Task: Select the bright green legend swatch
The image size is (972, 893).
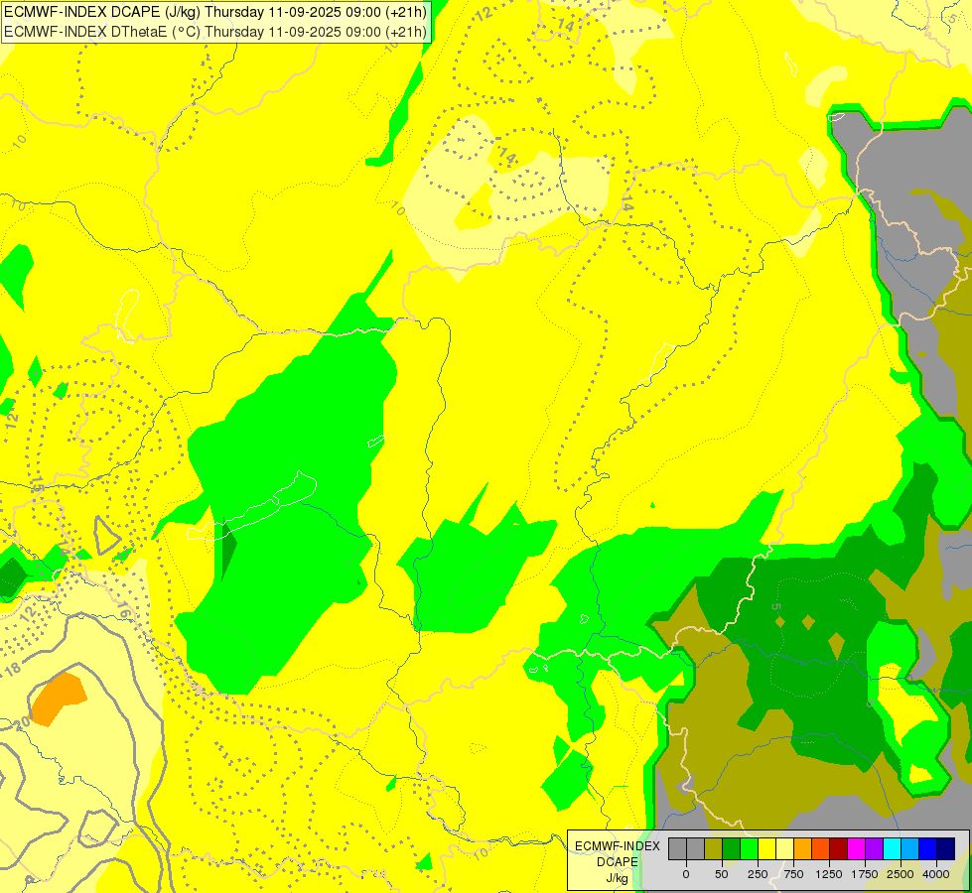Action: pos(749,848)
